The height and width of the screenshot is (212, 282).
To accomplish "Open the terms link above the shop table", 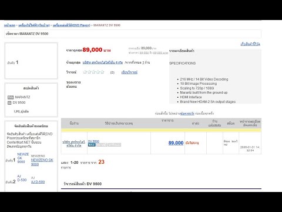I will click(x=187, y=114).
